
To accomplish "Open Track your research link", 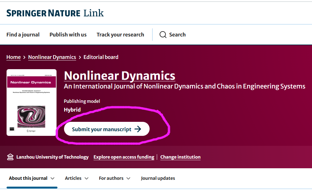I will (x=120, y=35).
